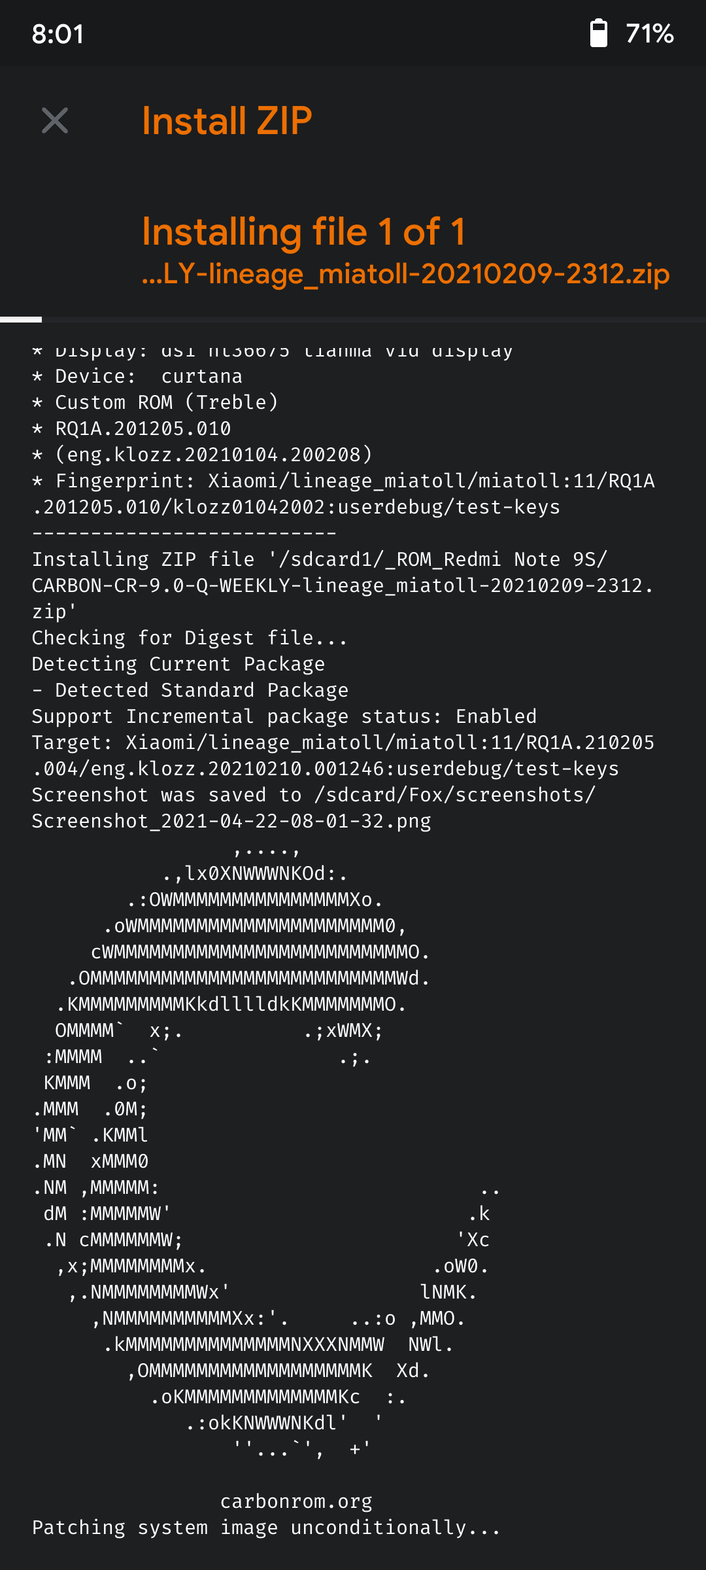Click the installation progress bar
This screenshot has height=1570, width=706.
(353, 319)
